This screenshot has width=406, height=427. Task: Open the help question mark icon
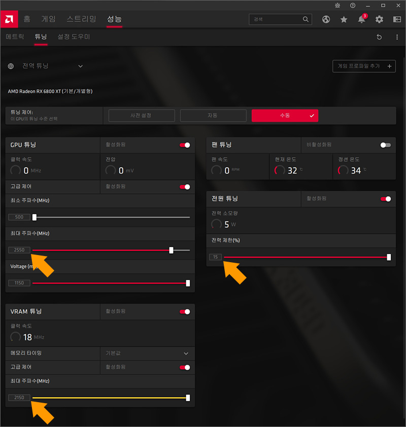353,6
